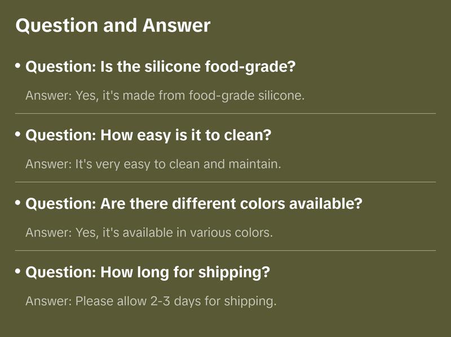Open the different colors available question
The width and height of the screenshot is (451, 337).
coord(194,204)
